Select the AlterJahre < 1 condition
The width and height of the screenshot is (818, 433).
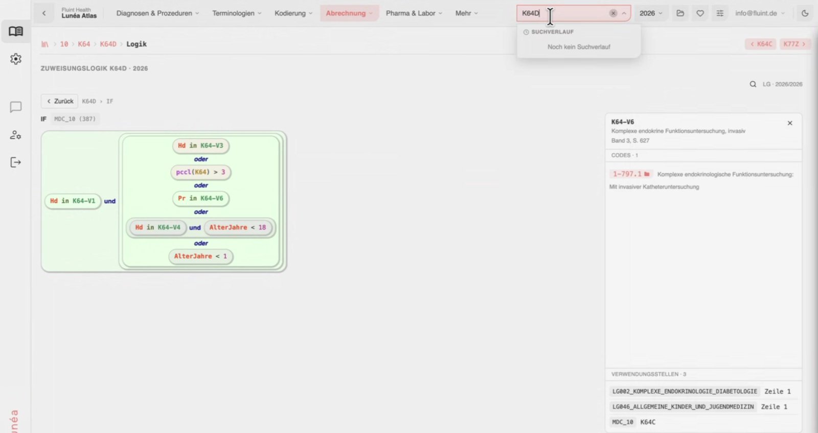(200, 256)
